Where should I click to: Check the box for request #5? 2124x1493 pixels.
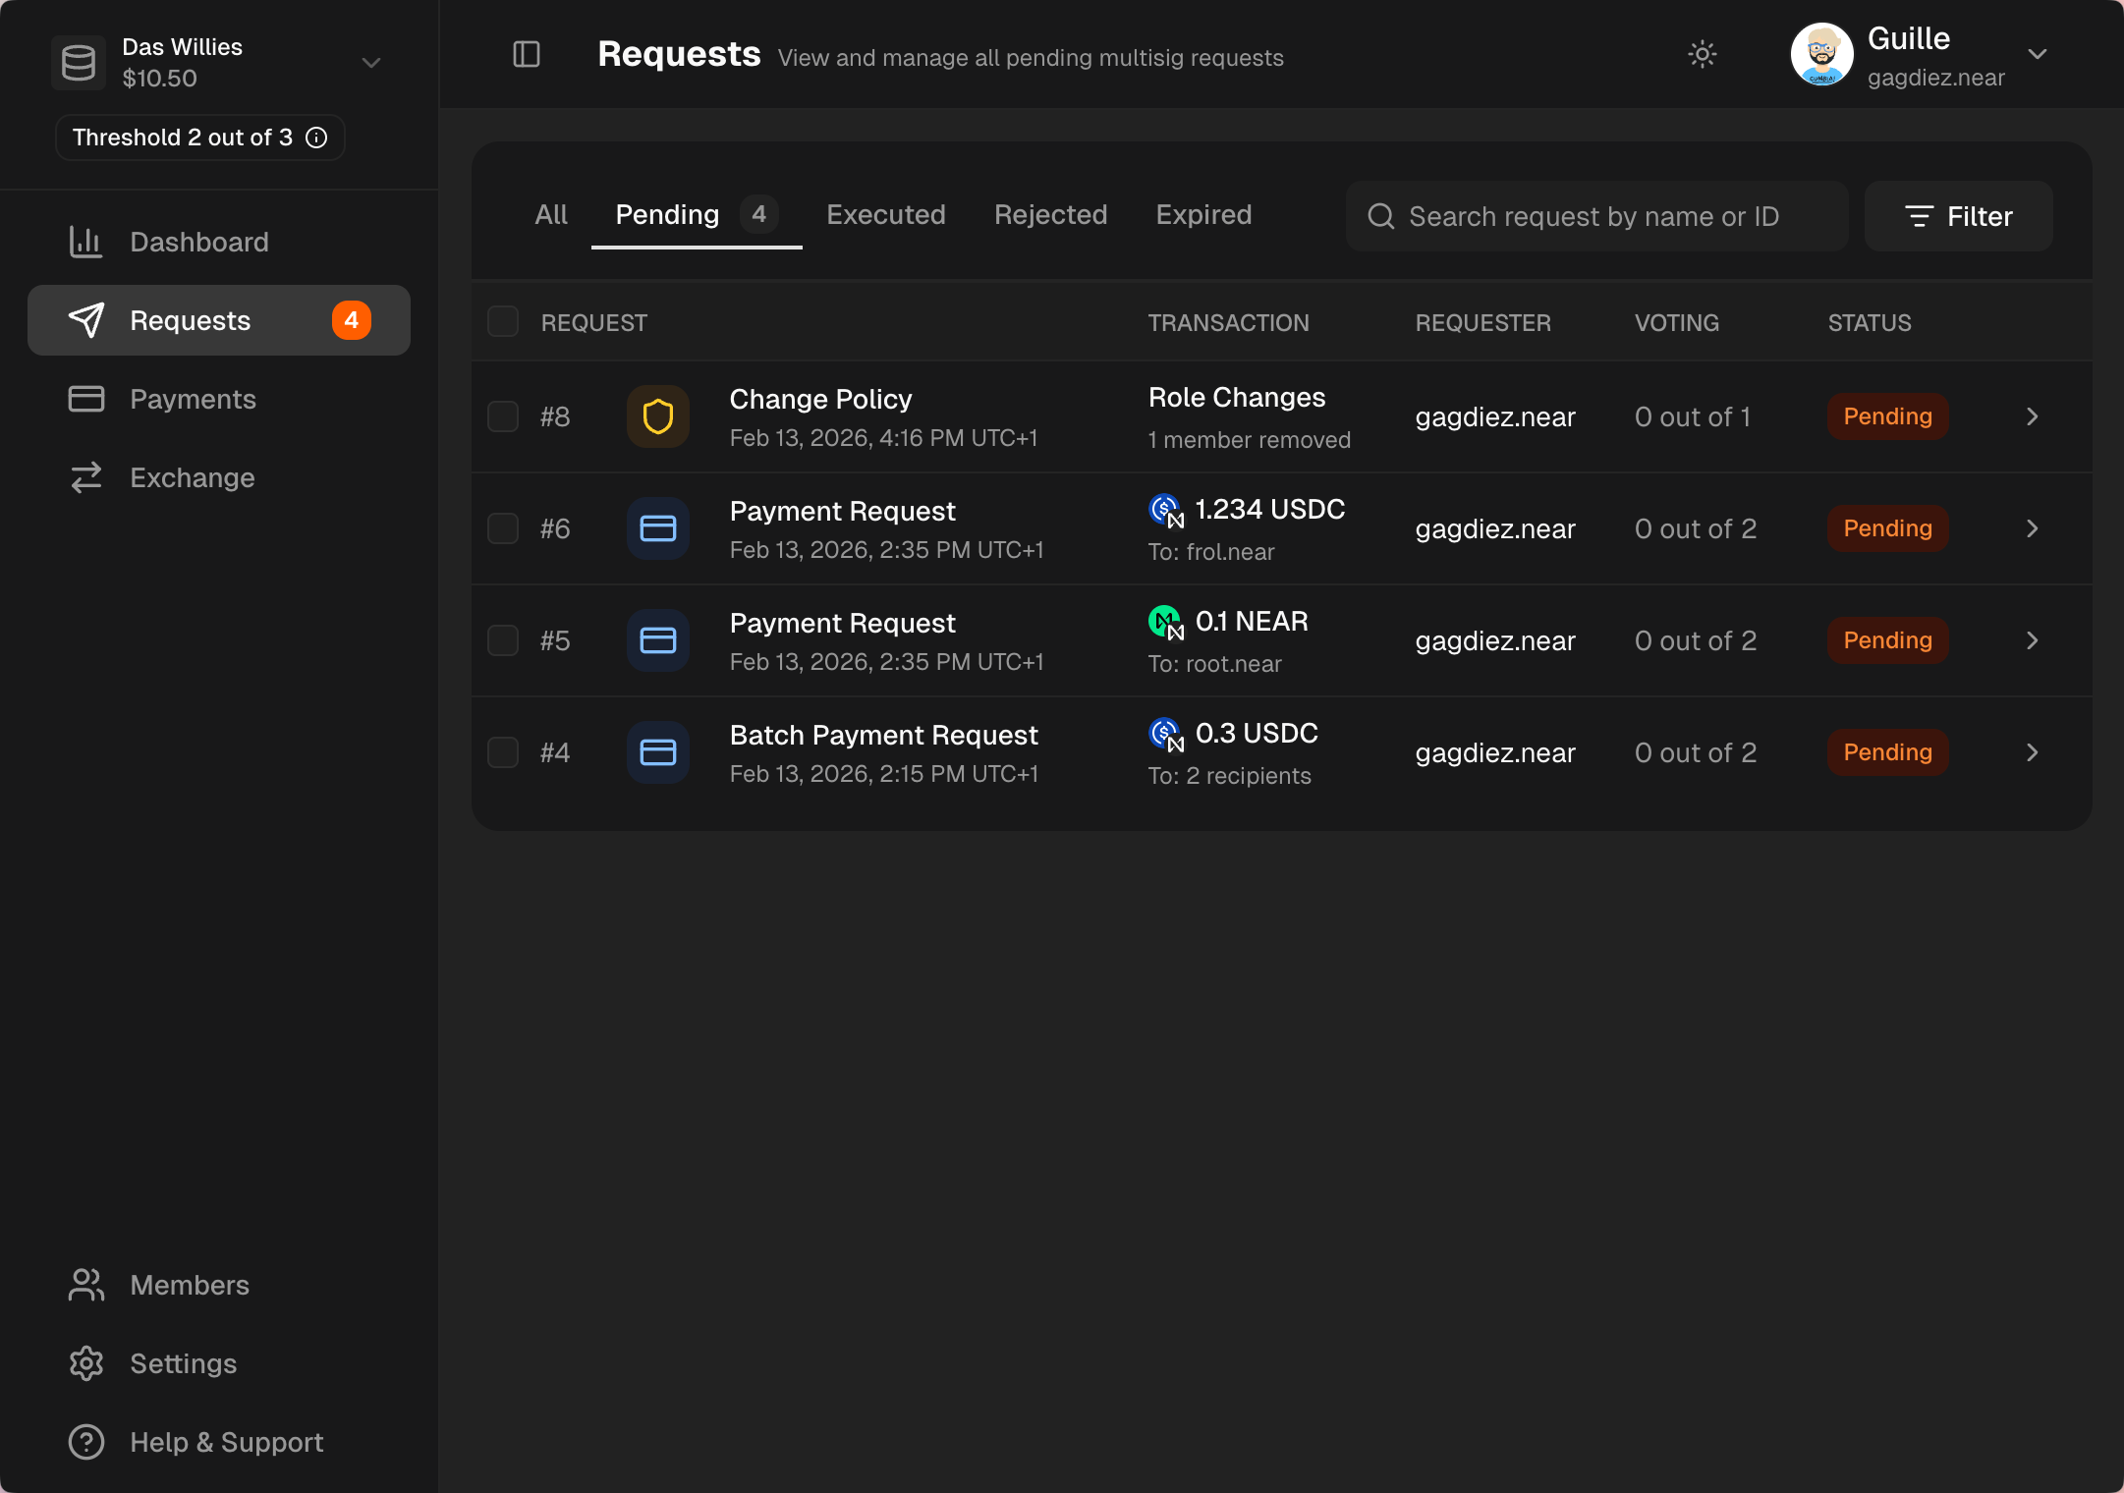coord(503,640)
